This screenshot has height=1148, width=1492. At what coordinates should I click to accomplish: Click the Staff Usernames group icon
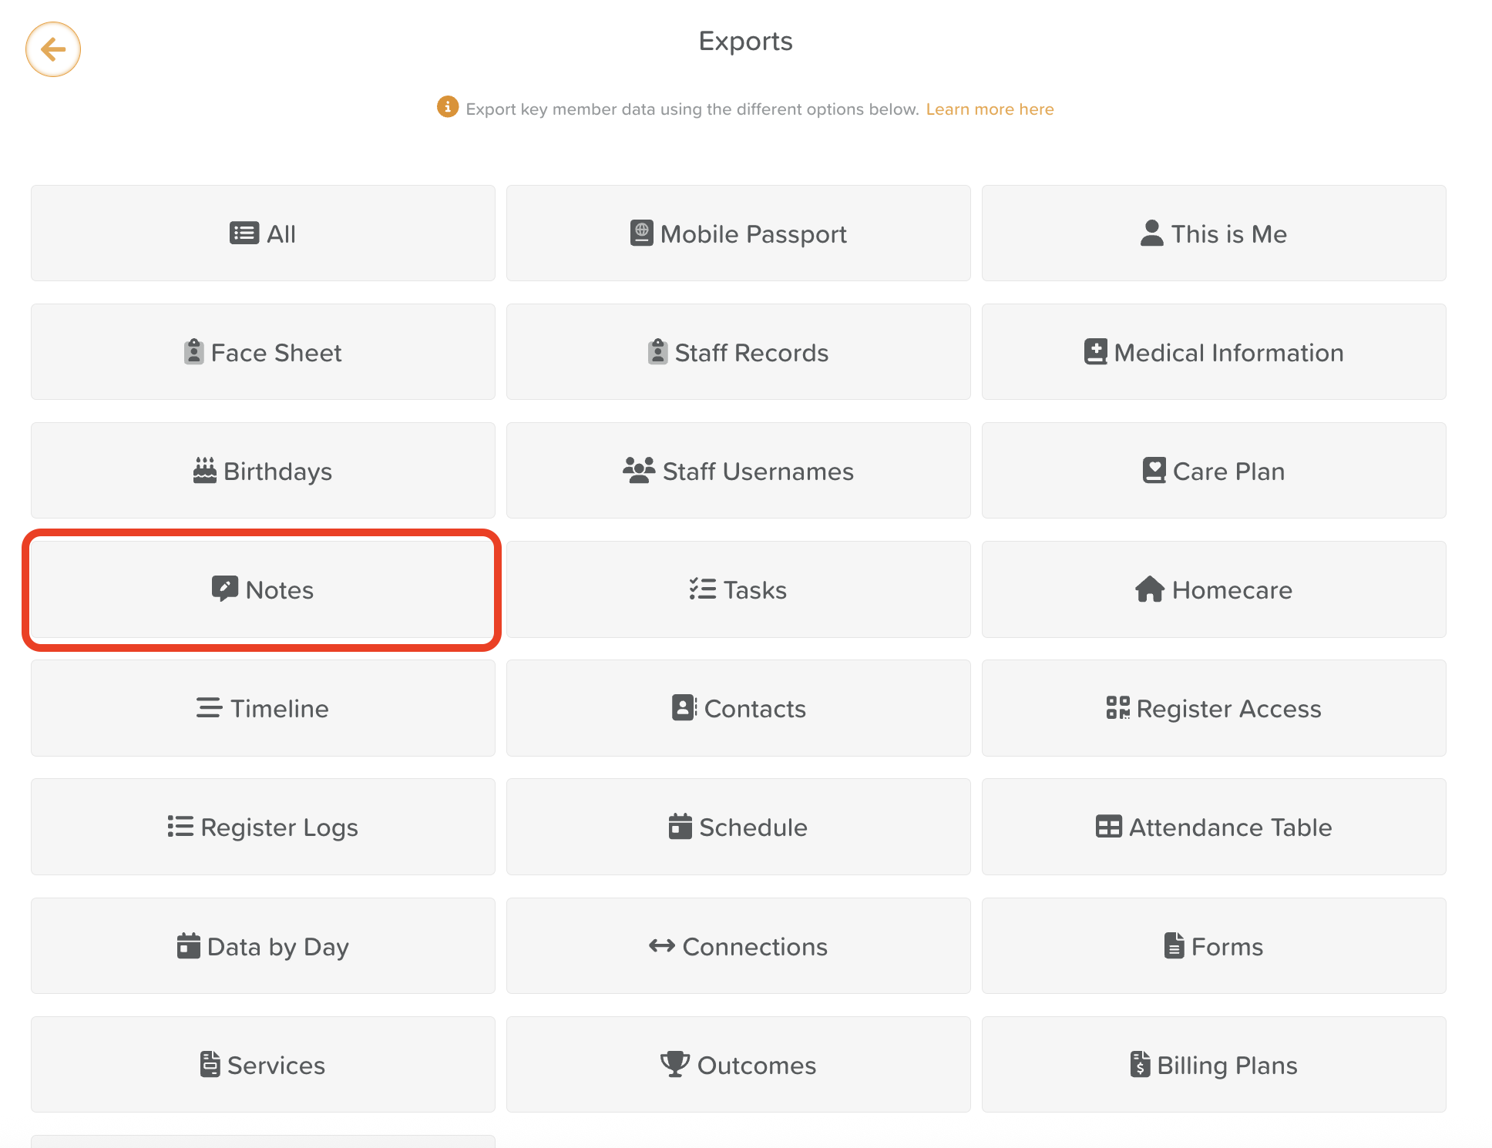639,471
